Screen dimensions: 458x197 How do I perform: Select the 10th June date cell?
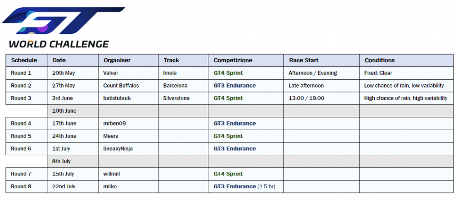pyautogui.click(x=64, y=111)
